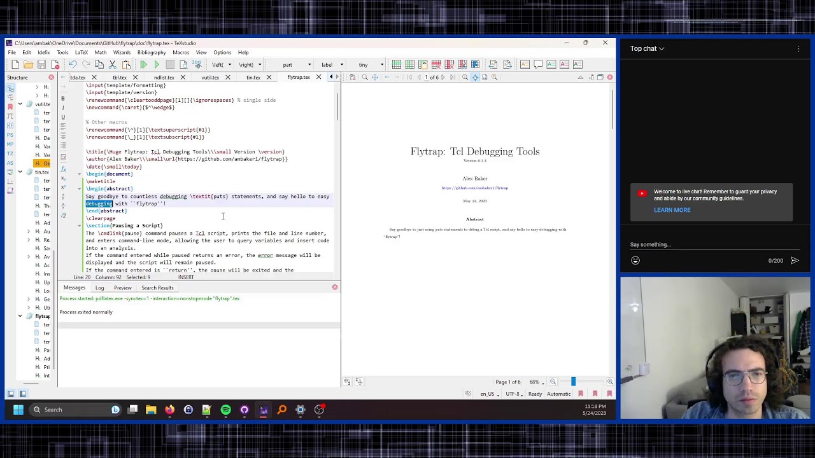Save the current document

[41, 64]
